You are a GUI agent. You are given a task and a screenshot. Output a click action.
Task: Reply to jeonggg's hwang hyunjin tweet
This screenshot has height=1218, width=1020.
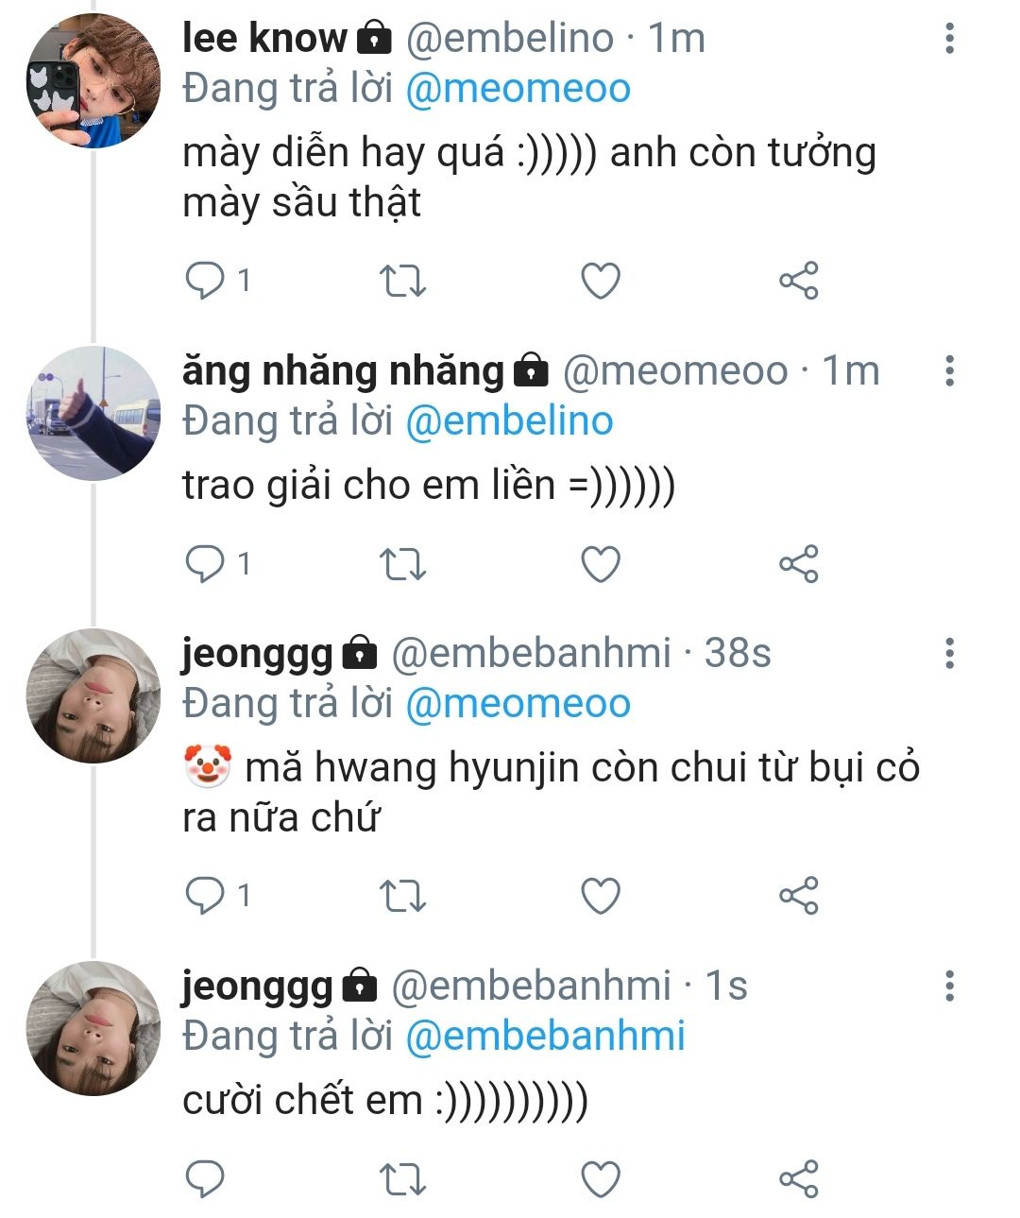[205, 896]
